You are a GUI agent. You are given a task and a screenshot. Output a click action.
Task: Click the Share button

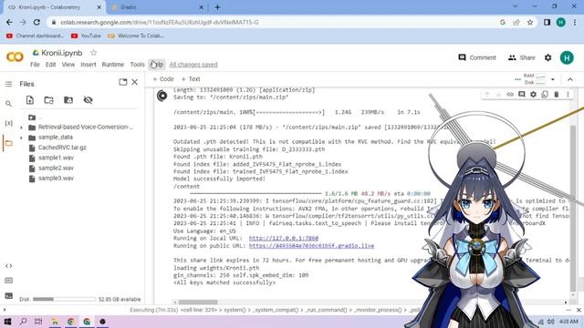tap(521, 57)
